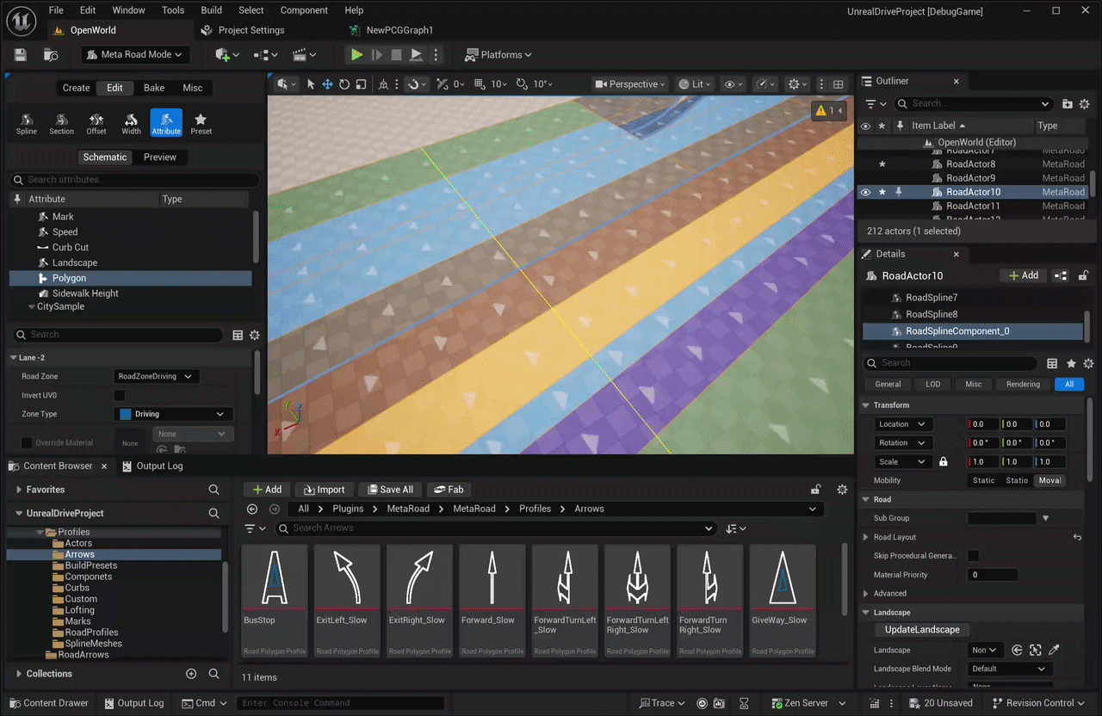The width and height of the screenshot is (1102, 716).
Task: Open the Perspective view dropdown
Action: coord(630,84)
